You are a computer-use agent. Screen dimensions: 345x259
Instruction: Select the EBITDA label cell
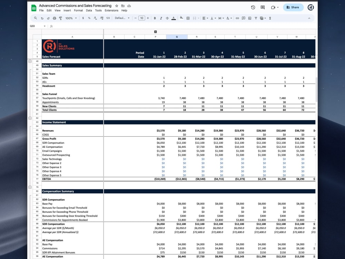72,179
